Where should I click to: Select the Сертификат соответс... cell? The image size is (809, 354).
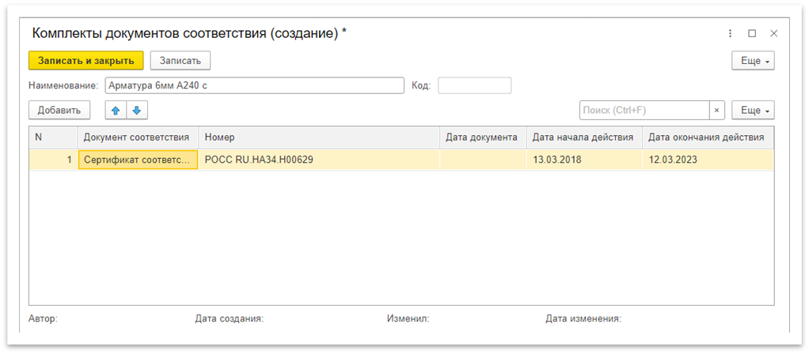point(138,160)
